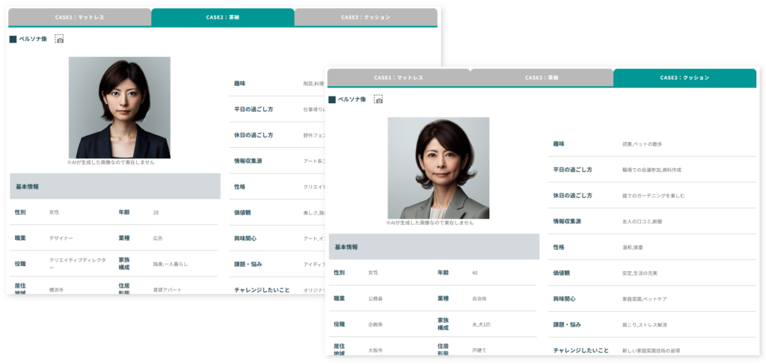Click the dark square marker before ペルソナ像 in back panel
Viewport: 766px width, 364px height.
pos(13,39)
